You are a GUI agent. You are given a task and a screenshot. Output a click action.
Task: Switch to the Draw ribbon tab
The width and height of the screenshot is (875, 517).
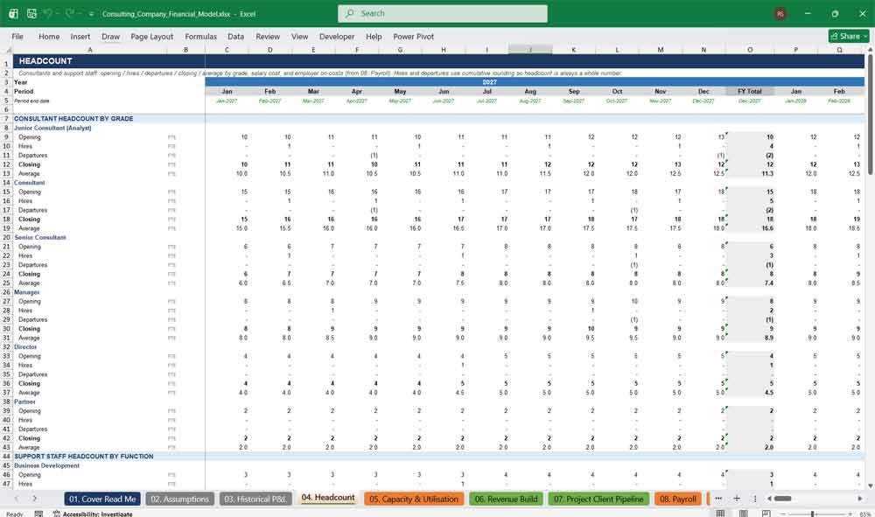110,36
